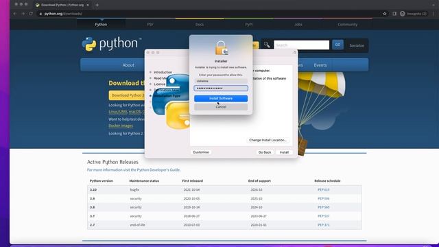Open the PEP 596 release schedule link
This screenshot has height=247, width=439.
(323, 198)
